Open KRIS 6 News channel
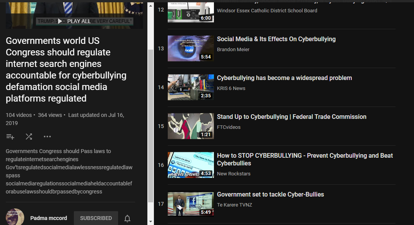This screenshot has height=225, width=414. click(x=231, y=88)
